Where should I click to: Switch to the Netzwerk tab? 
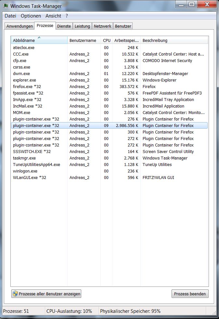pyautogui.click(x=102, y=26)
